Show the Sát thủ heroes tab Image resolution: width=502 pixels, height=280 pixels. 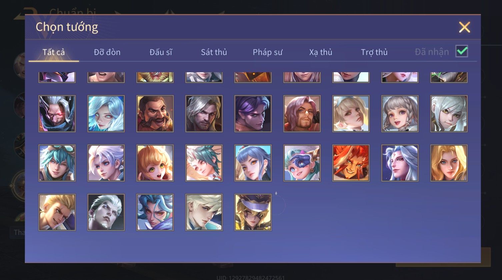click(214, 52)
